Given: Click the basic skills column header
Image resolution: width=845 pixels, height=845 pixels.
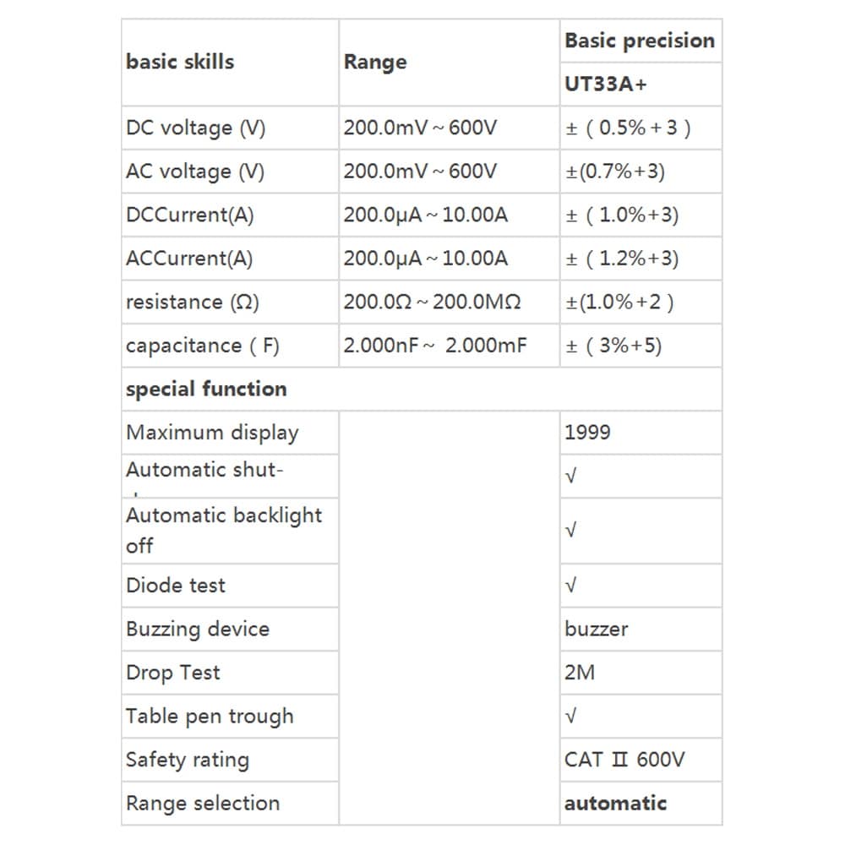Looking at the screenshot, I should click(180, 62).
